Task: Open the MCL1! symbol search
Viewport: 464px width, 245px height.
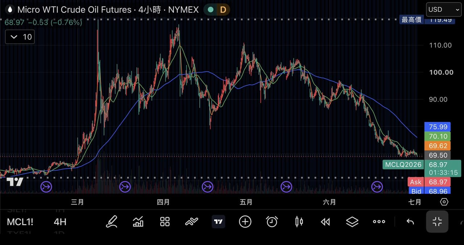Action: pyautogui.click(x=20, y=222)
